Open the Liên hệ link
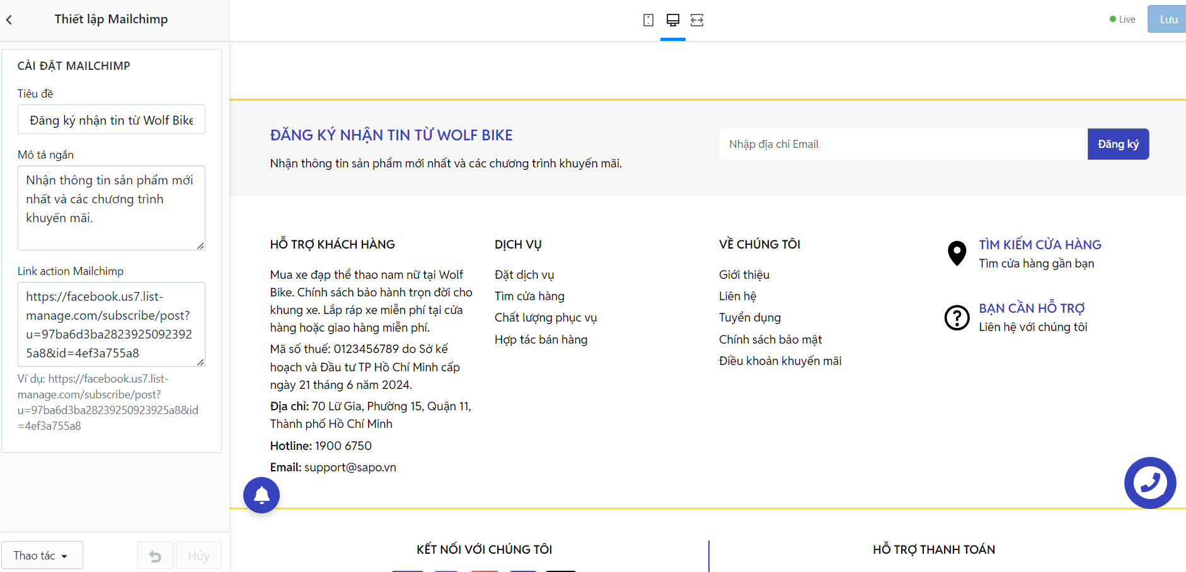Screen dimensions: 1186x572 tap(737, 296)
